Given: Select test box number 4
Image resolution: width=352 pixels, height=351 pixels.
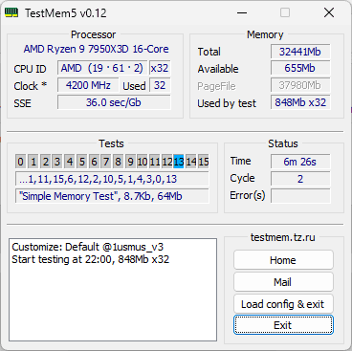Looking at the screenshot, I should coord(70,162).
